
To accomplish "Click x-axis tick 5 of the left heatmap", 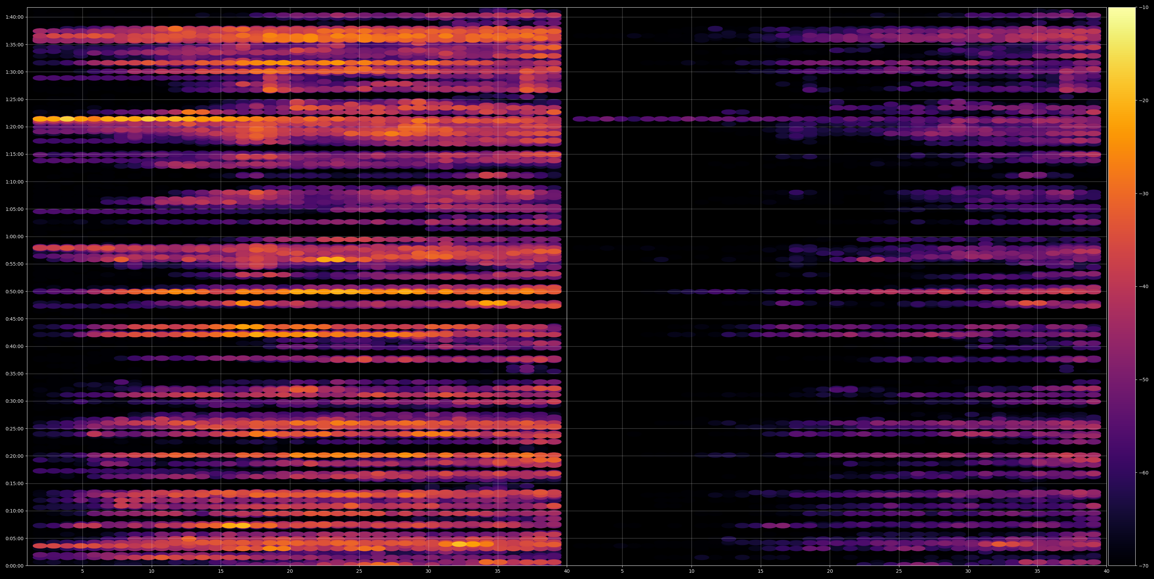I will pos(82,571).
